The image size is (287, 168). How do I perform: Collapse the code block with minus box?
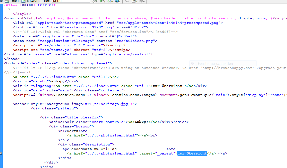tap(1, 153)
